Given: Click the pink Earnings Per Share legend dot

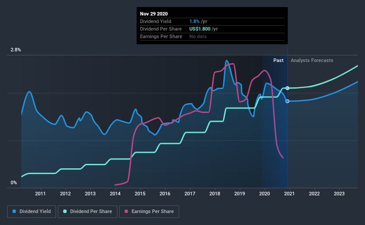Looking at the screenshot, I should click(126, 211).
